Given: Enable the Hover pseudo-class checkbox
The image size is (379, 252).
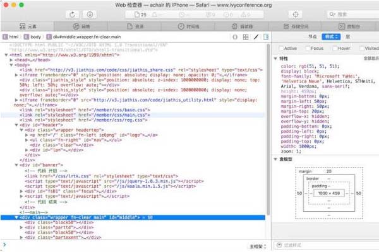Looking at the screenshot, I should click(x=335, y=49).
